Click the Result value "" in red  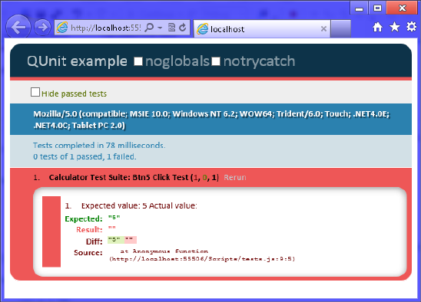tap(111, 228)
